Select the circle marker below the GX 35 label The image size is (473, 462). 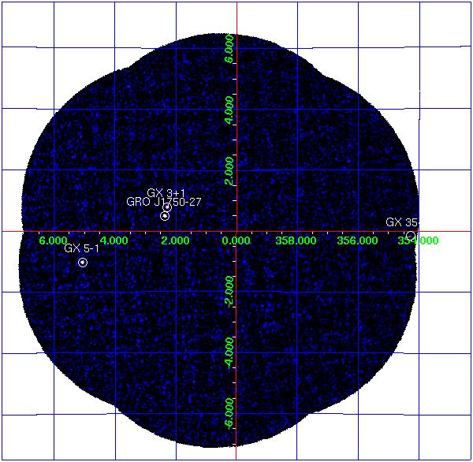tap(411, 236)
